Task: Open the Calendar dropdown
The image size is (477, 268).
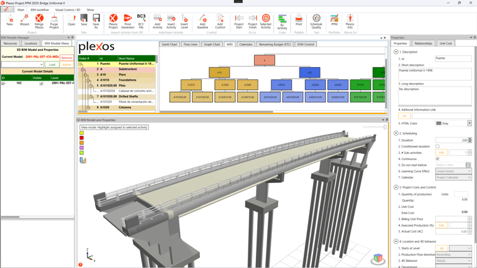Action: pyautogui.click(x=453, y=177)
